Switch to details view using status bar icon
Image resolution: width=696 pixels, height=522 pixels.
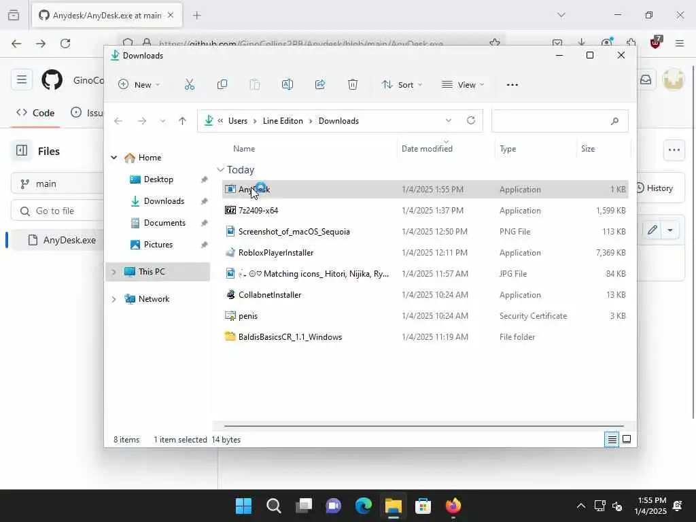(x=612, y=440)
